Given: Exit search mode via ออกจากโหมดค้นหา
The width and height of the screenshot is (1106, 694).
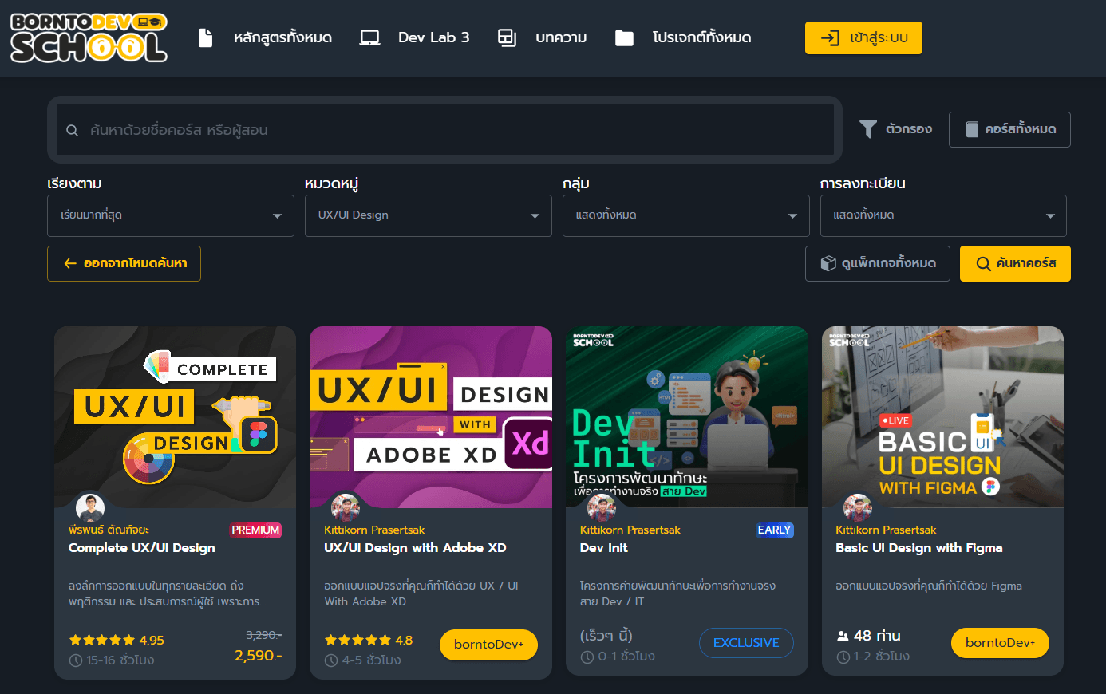Looking at the screenshot, I should pos(124,263).
